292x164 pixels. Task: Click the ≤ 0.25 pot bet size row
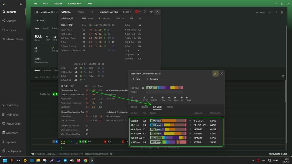click(176, 142)
